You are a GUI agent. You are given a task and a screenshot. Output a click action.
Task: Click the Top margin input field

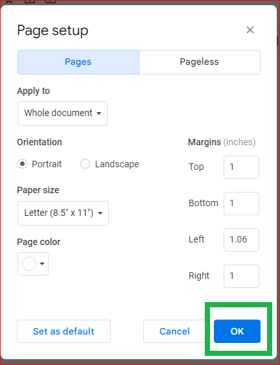pos(241,167)
